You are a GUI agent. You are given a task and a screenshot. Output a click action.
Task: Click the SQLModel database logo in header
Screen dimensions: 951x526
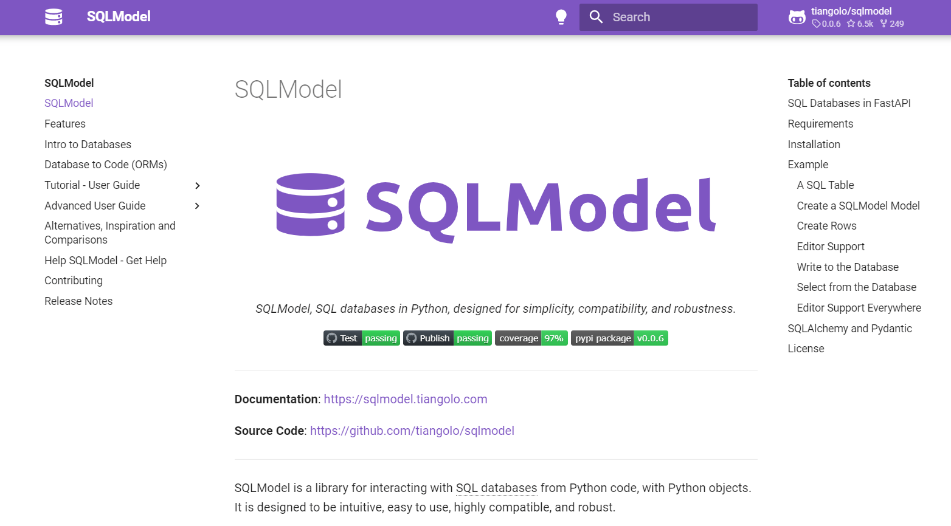pyautogui.click(x=54, y=17)
